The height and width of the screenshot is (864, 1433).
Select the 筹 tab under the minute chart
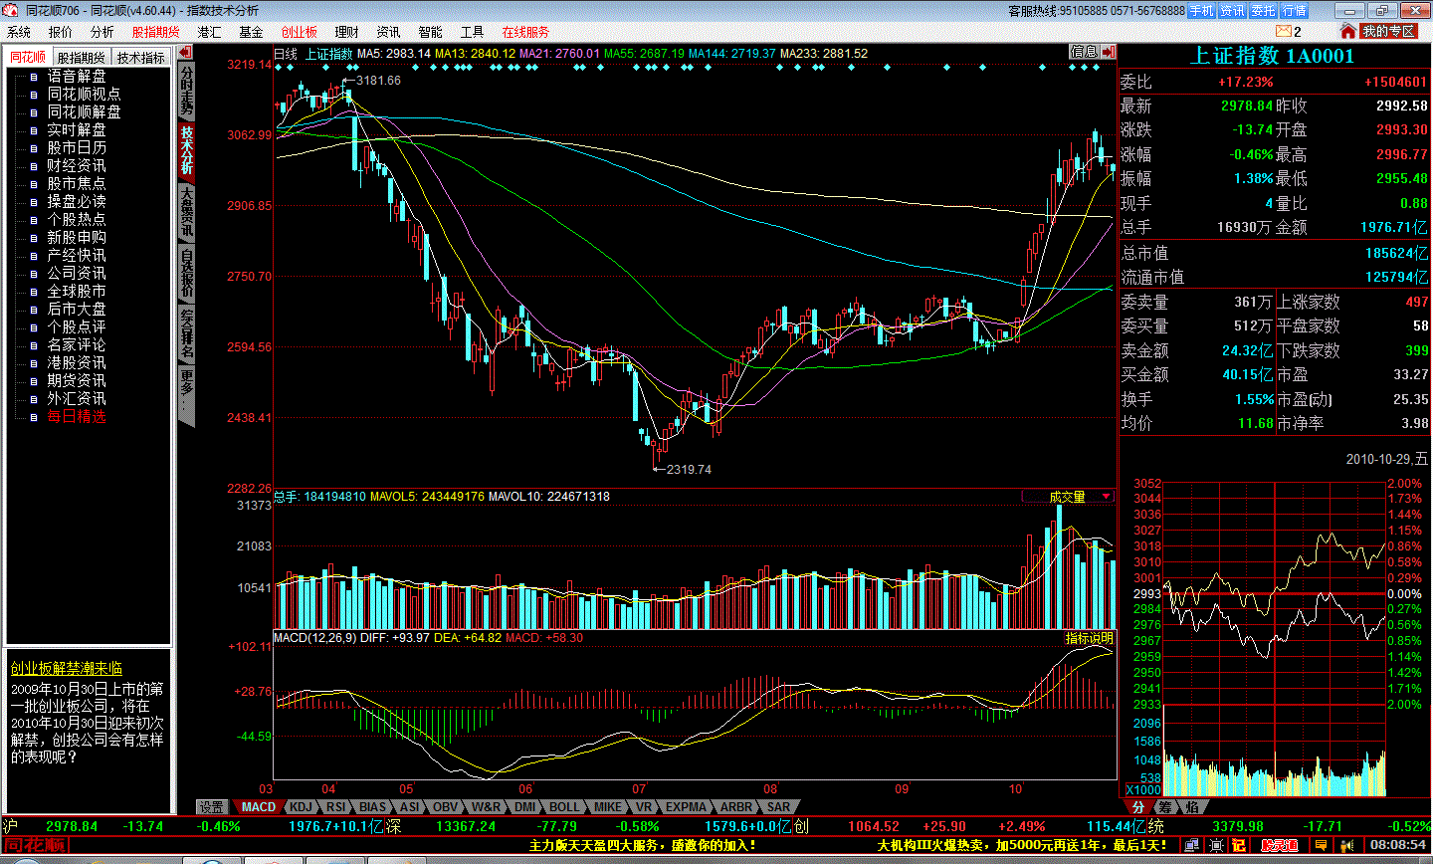tap(1165, 807)
